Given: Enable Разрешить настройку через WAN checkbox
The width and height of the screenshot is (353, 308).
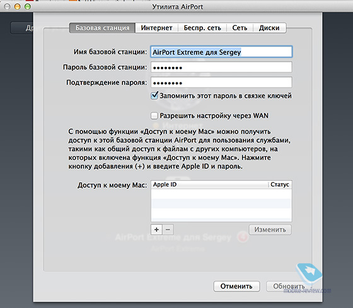Looking at the screenshot, I should (154, 116).
